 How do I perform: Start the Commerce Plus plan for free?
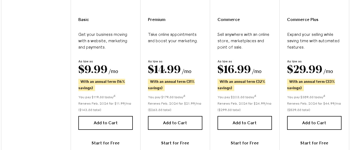[314, 143]
